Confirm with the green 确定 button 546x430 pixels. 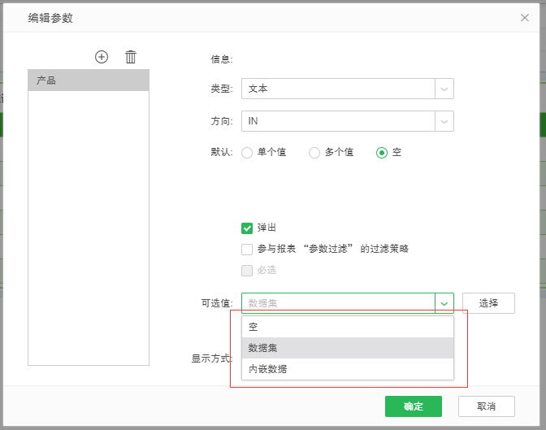(413, 406)
